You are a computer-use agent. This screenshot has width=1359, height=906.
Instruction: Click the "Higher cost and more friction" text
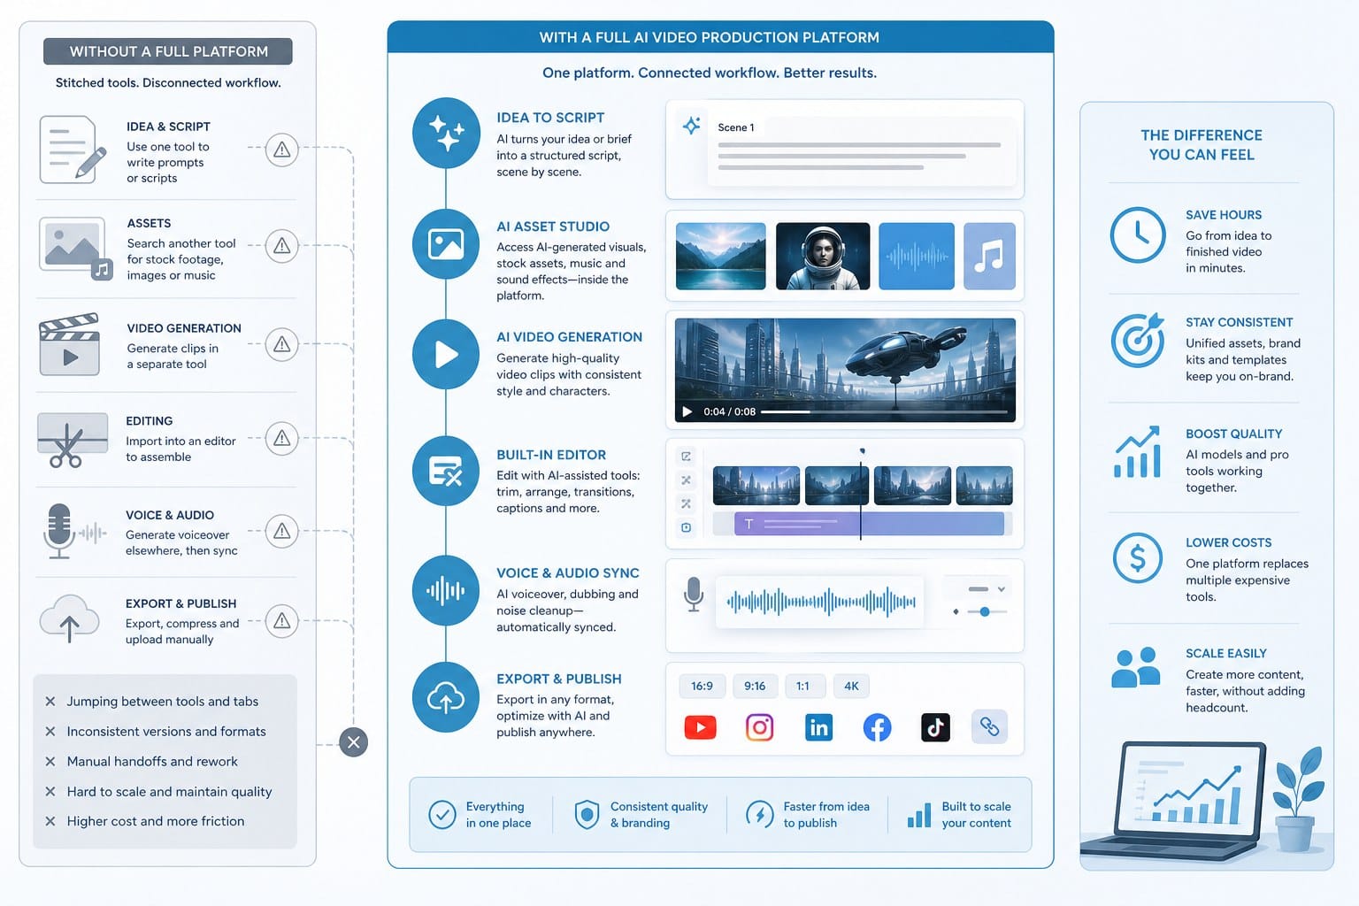pyautogui.click(x=156, y=821)
